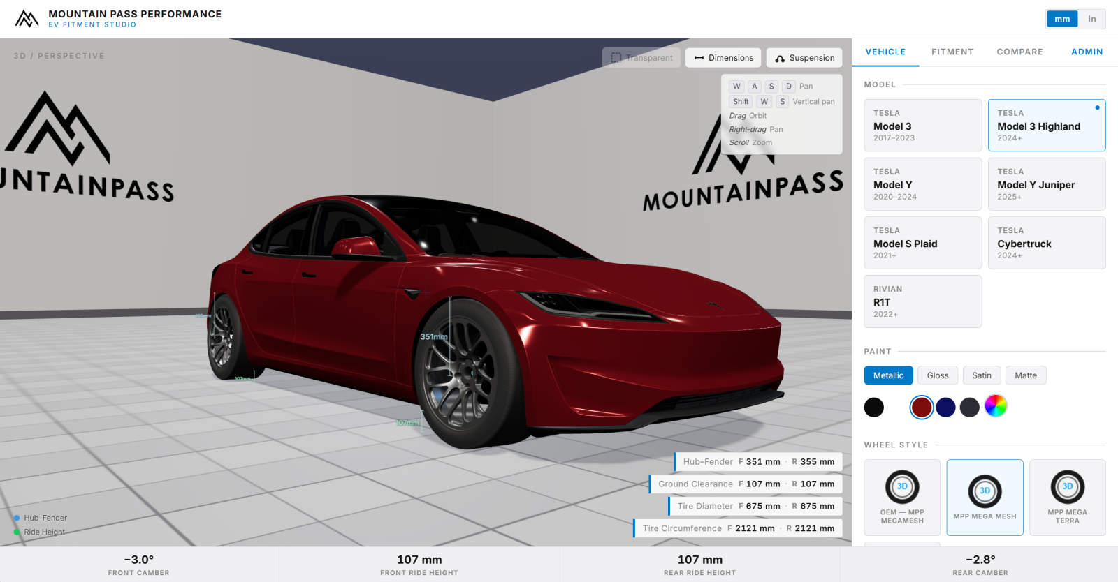Toggle Suspension view
Image resolution: width=1118 pixels, height=582 pixels.
804,58
